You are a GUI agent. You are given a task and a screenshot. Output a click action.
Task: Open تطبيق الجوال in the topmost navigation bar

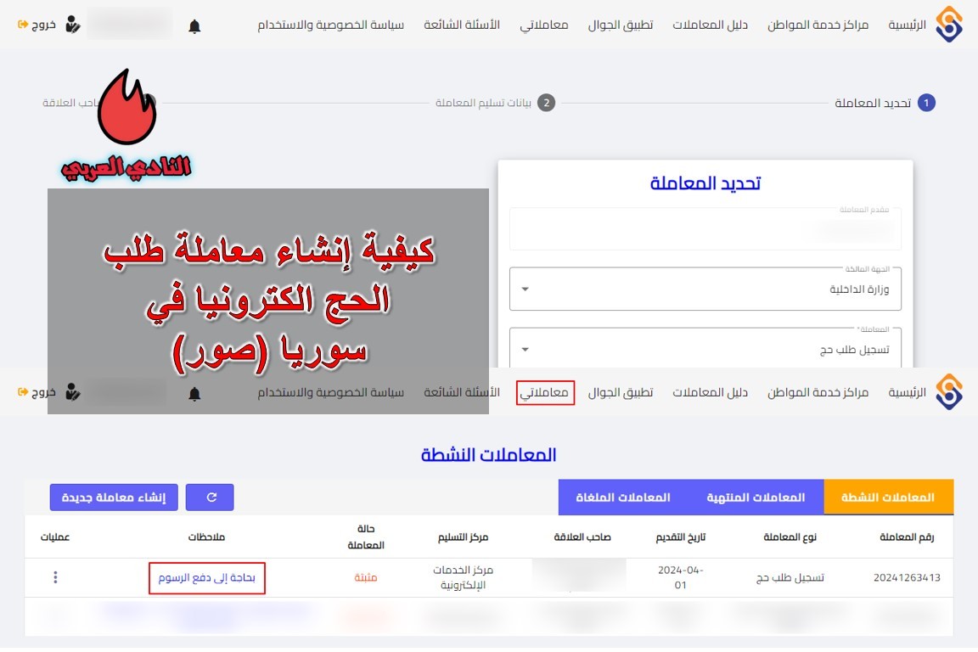[x=620, y=25]
